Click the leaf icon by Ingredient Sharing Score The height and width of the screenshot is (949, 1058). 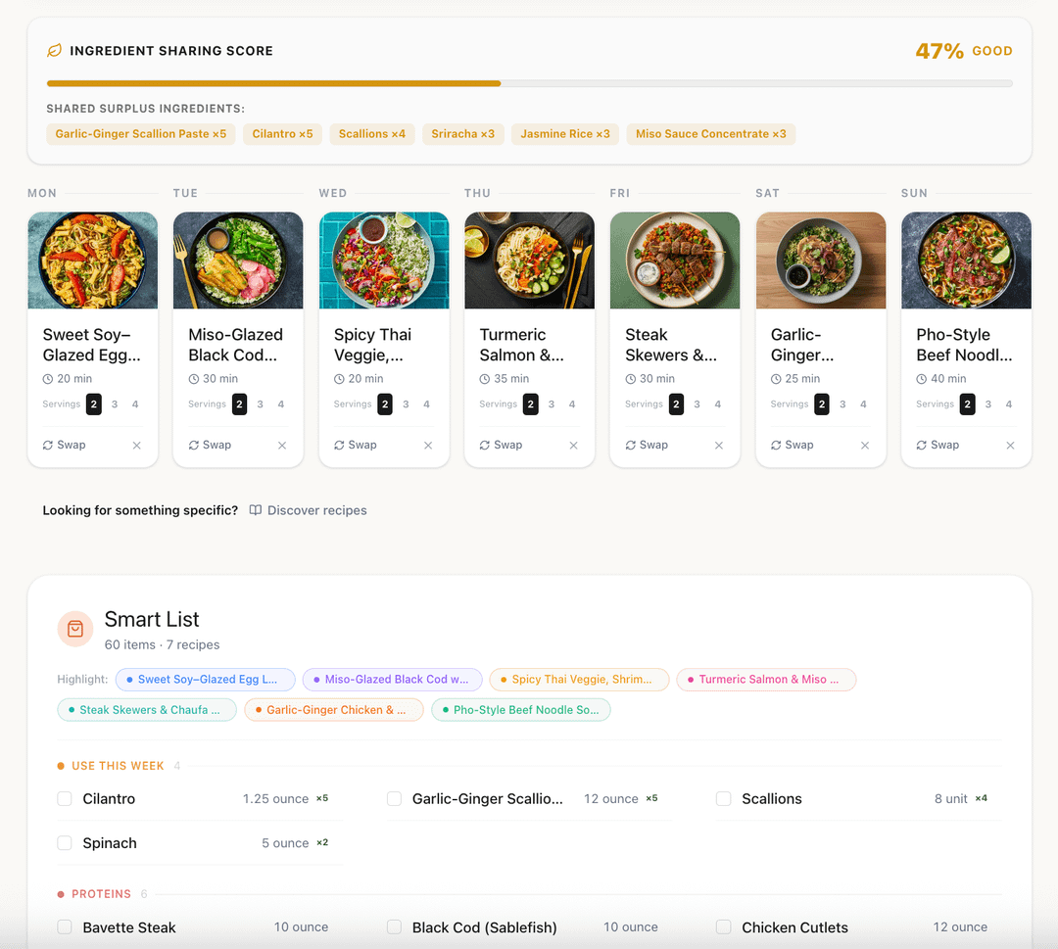[55, 51]
